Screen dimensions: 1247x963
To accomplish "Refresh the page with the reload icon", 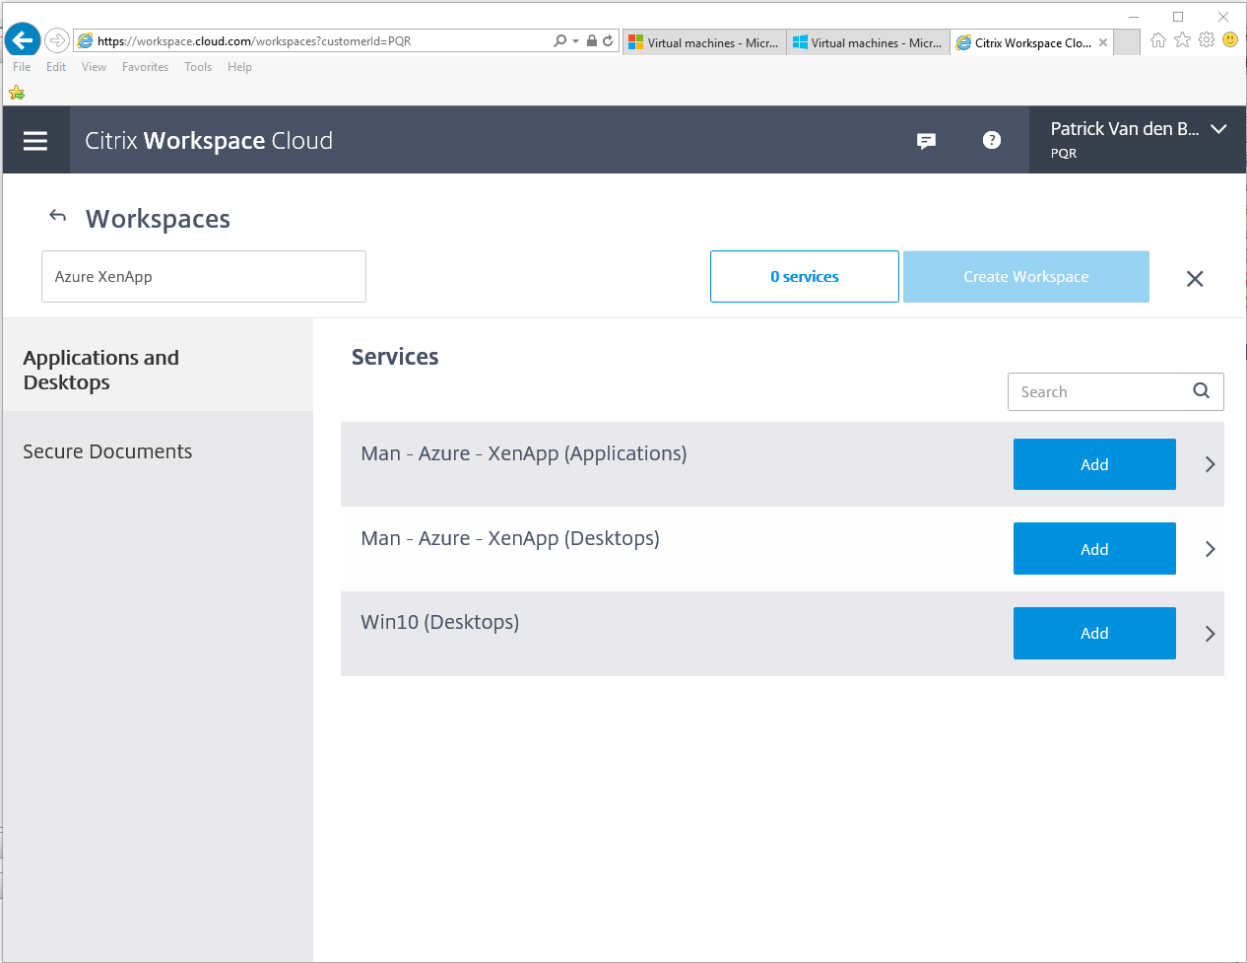I will click(x=608, y=40).
